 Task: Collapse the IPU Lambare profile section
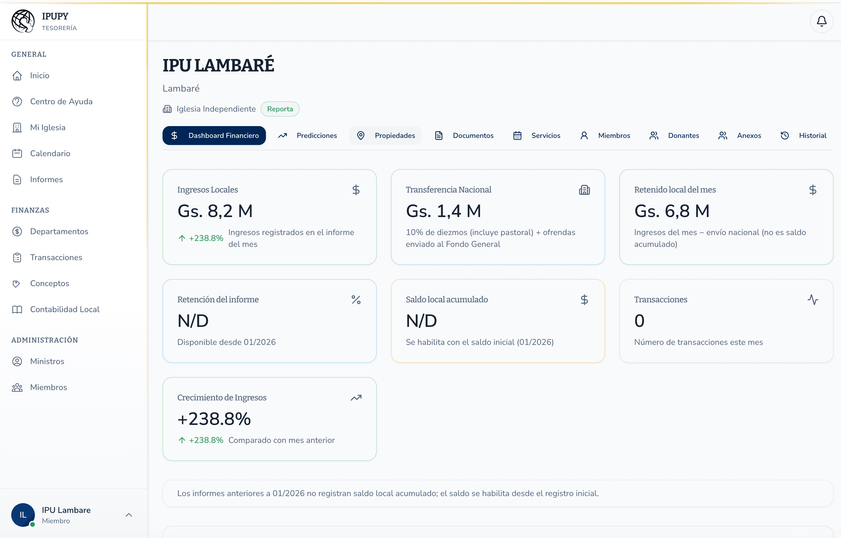point(129,515)
